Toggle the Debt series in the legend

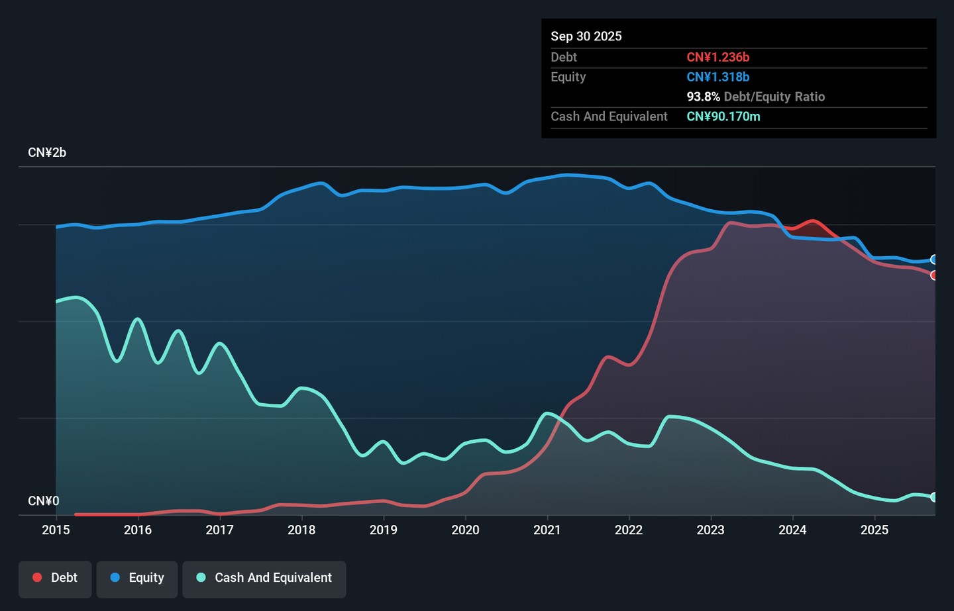click(55, 578)
